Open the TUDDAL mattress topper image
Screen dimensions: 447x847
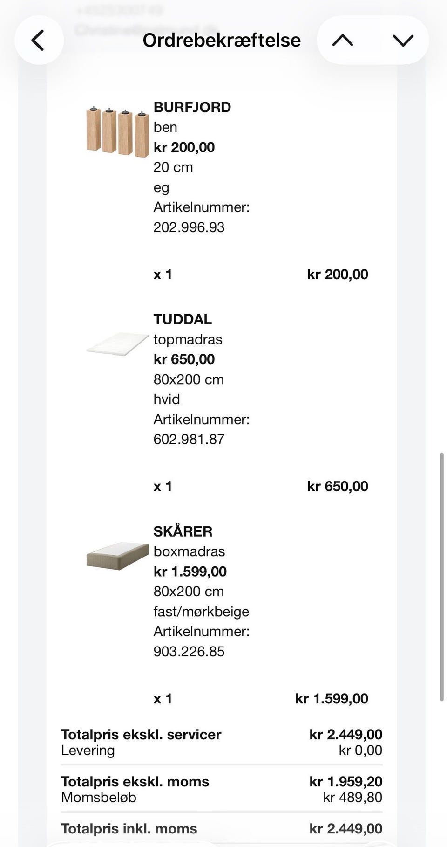click(x=117, y=344)
